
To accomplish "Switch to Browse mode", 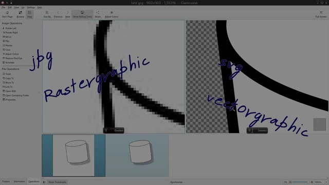I will 21,14.
